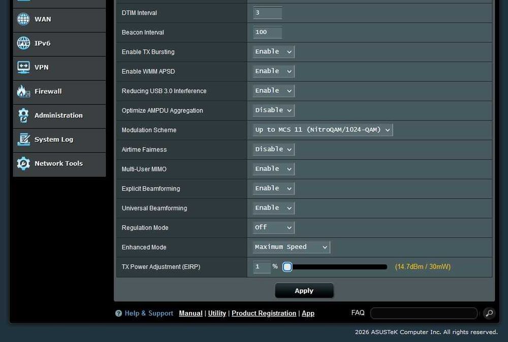
Task: Open the Administration page
Action: point(59,116)
